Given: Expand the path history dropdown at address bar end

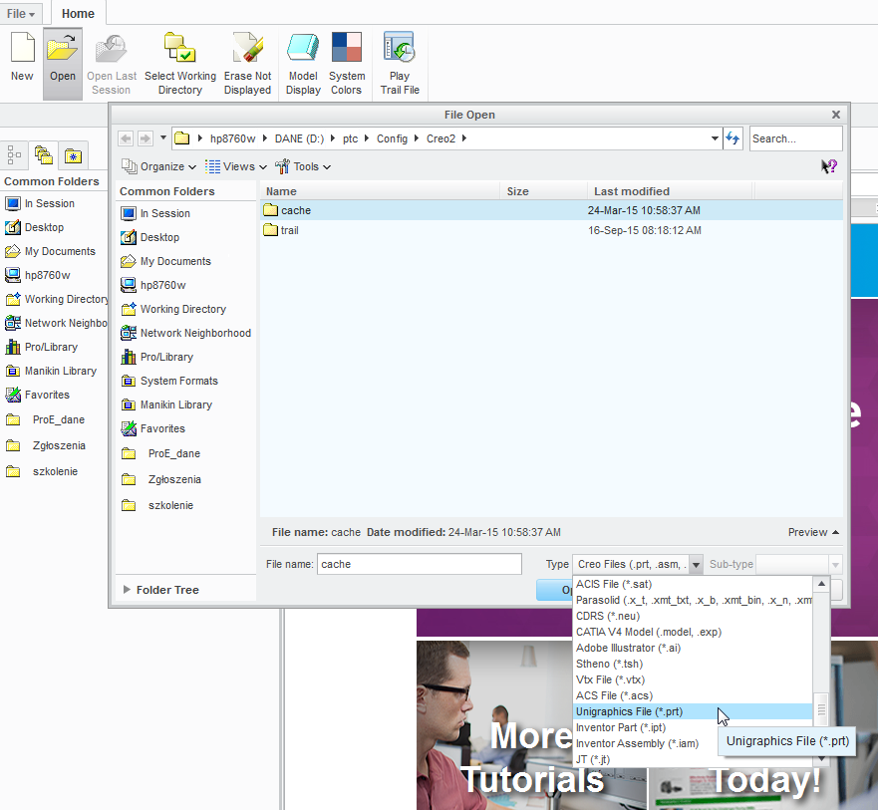Looking at the screenshot, I should [715, 138].
